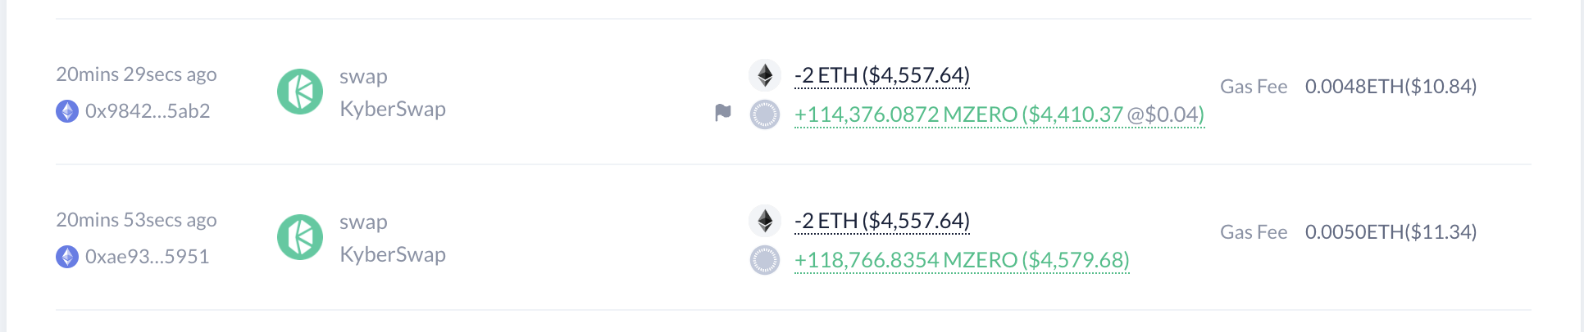Click -2 ETH amount in second transaction
1584x332 pixels.
pos(882,221)
